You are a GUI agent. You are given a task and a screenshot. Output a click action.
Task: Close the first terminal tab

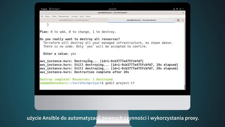pos(105,20)
